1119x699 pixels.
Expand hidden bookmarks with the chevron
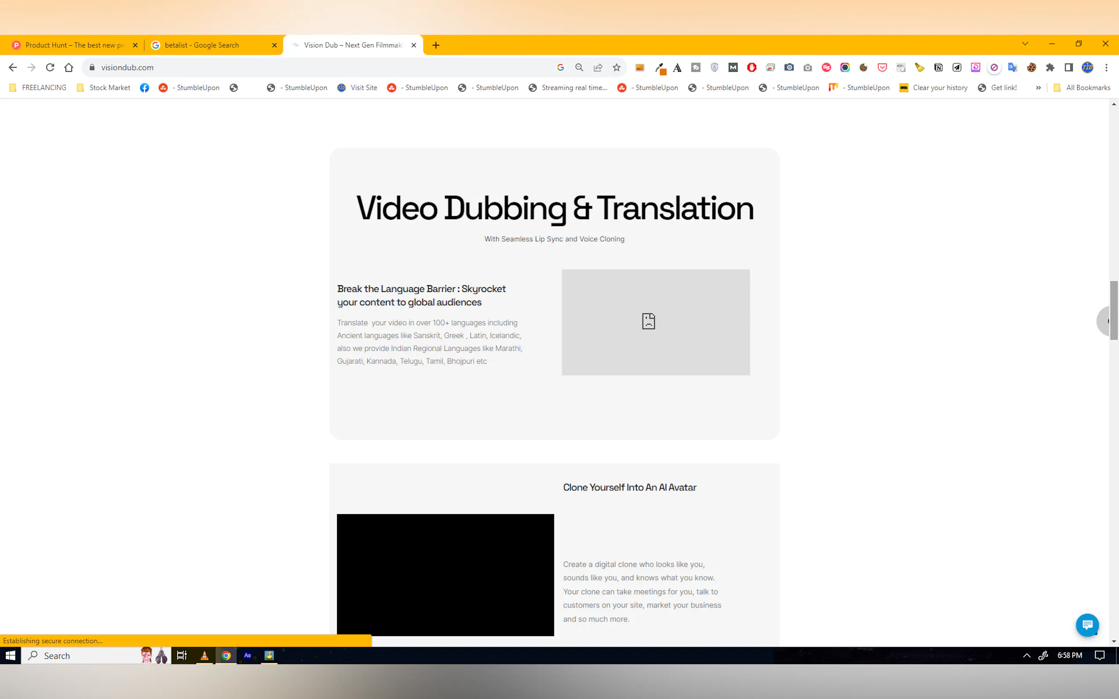click(x=1038, y=88)
